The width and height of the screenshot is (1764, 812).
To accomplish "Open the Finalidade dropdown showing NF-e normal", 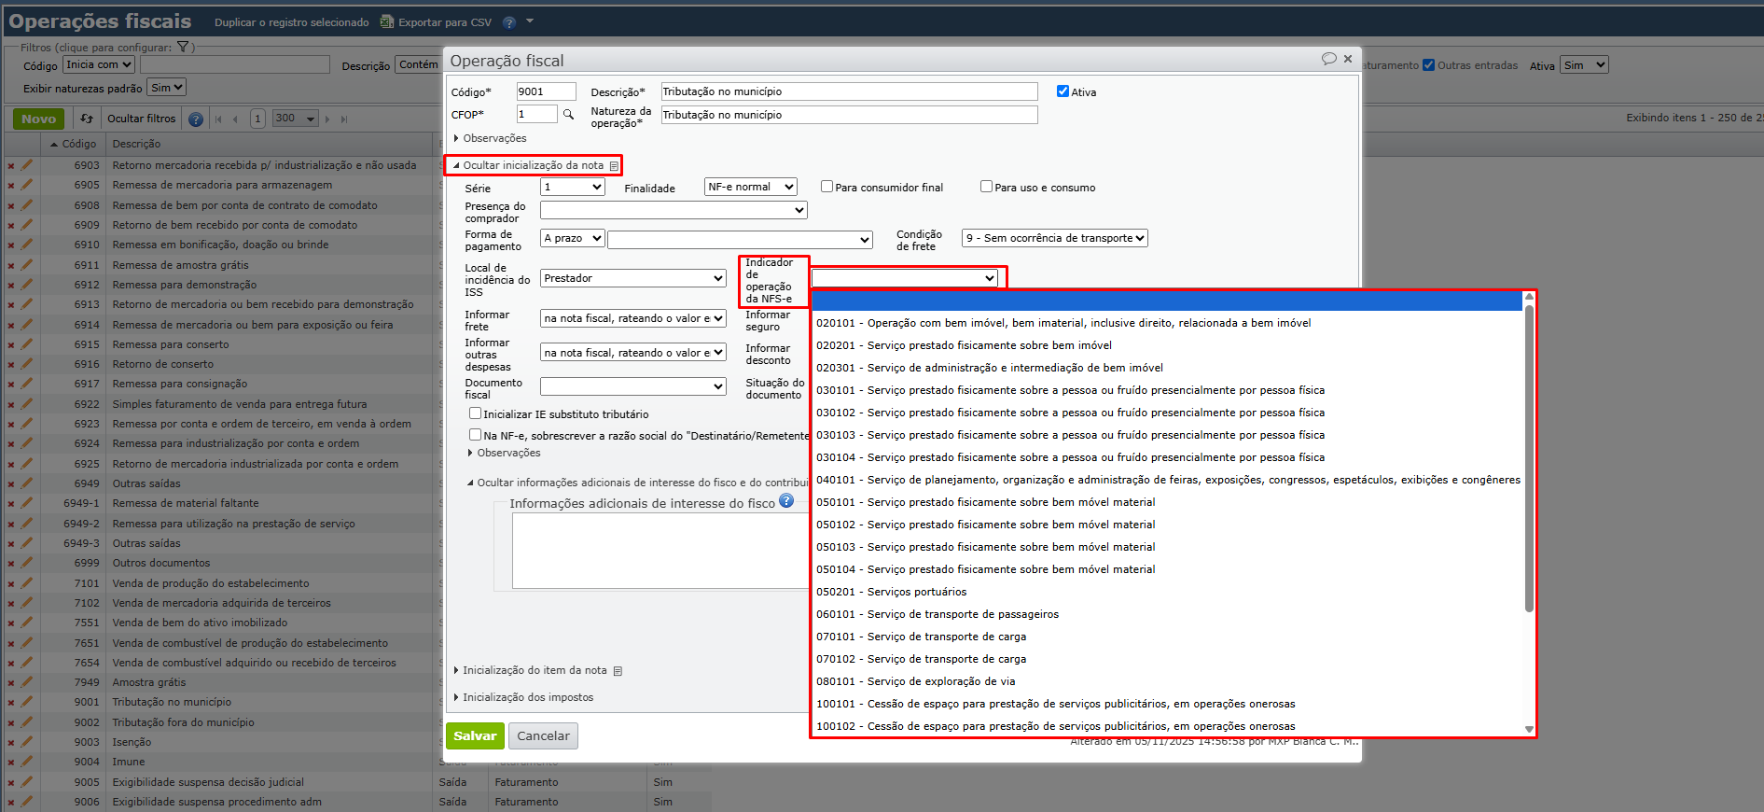I will [x=751, y=187].
